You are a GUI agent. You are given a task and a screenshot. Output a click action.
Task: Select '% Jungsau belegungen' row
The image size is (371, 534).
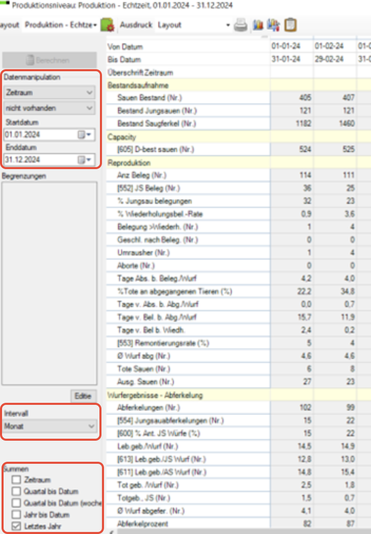(x=188, y=201)
